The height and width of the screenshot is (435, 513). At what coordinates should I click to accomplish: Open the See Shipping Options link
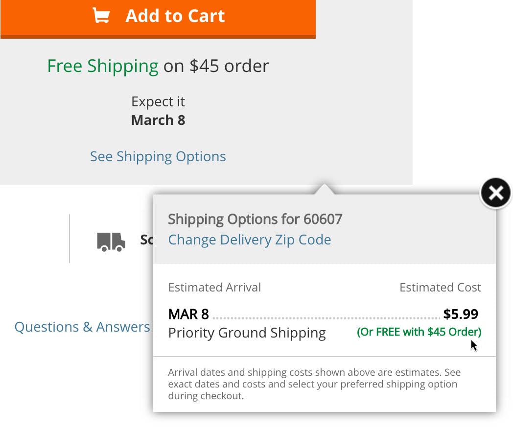pos(158,157)
